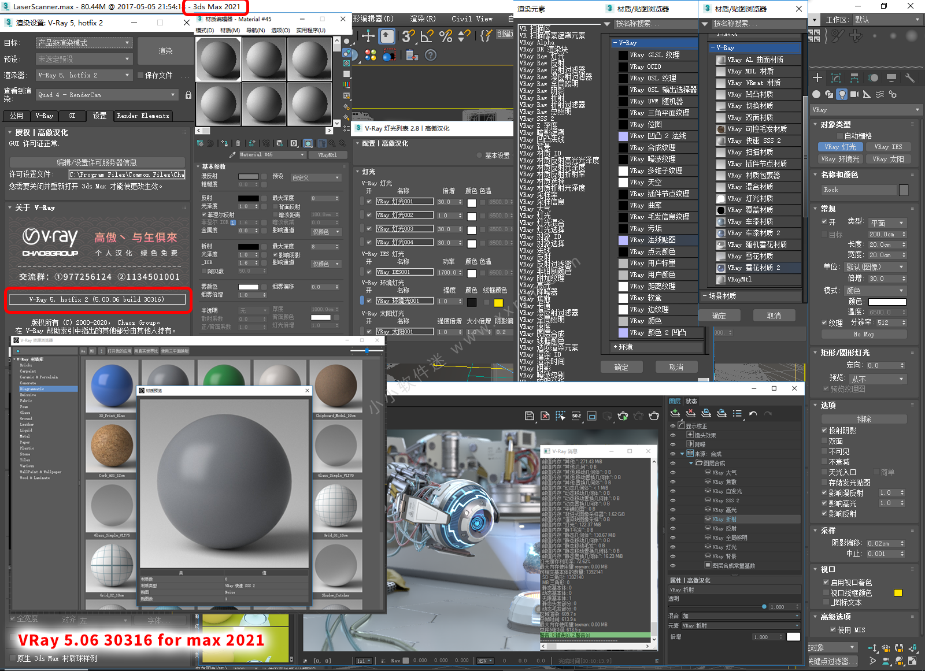Click the 排除 exclude button
The image size is (925, 671).
864,419
